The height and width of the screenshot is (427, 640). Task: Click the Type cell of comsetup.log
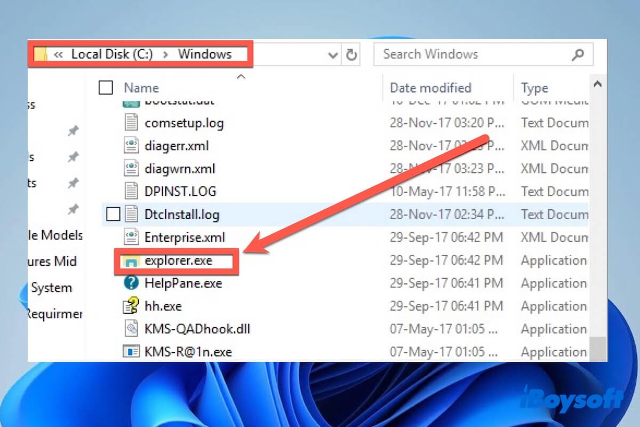pyautogui.click(x=554, y=123)
